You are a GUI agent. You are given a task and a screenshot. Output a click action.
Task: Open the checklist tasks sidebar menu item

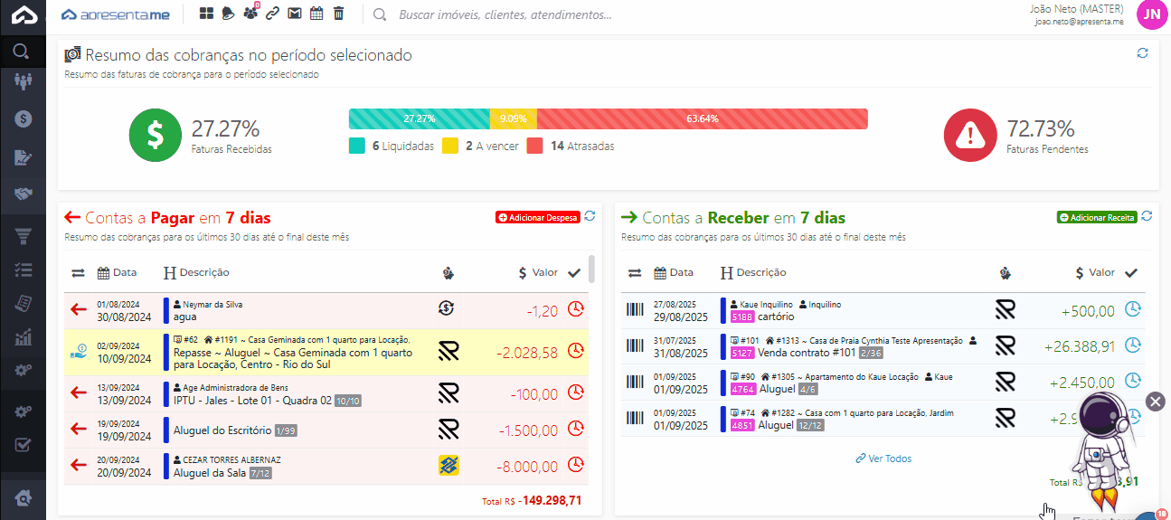click(24, 269)
